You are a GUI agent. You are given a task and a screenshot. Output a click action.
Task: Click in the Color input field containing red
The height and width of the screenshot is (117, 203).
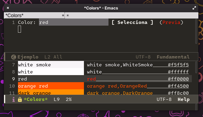pyautogui.click(x=73, y=22)
